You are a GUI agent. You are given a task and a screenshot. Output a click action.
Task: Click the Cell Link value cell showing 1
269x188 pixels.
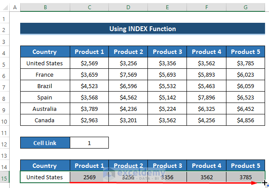point(89,143)
